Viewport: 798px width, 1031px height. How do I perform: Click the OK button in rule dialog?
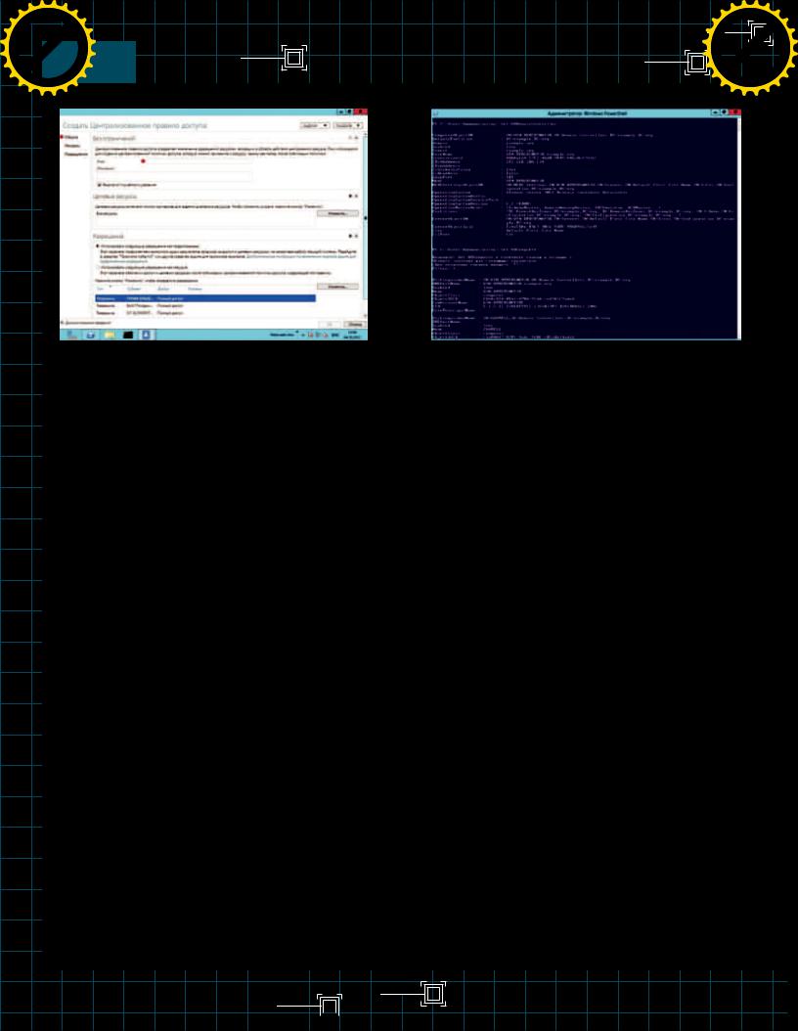330,324
